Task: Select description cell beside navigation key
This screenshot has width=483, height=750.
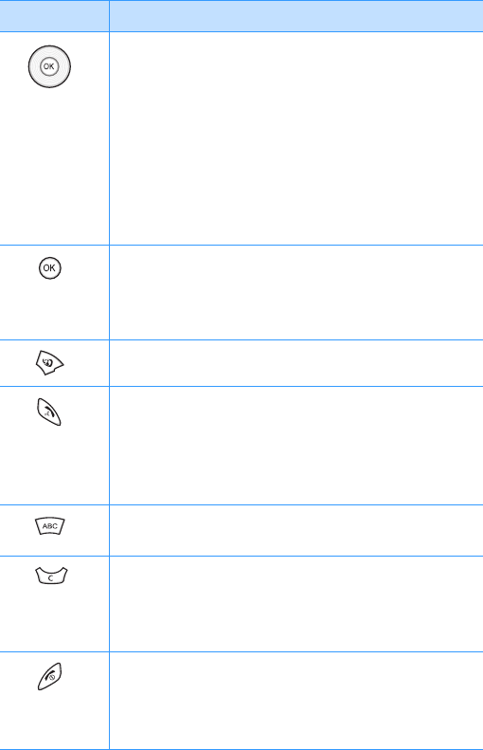Action: coord(296,138)
